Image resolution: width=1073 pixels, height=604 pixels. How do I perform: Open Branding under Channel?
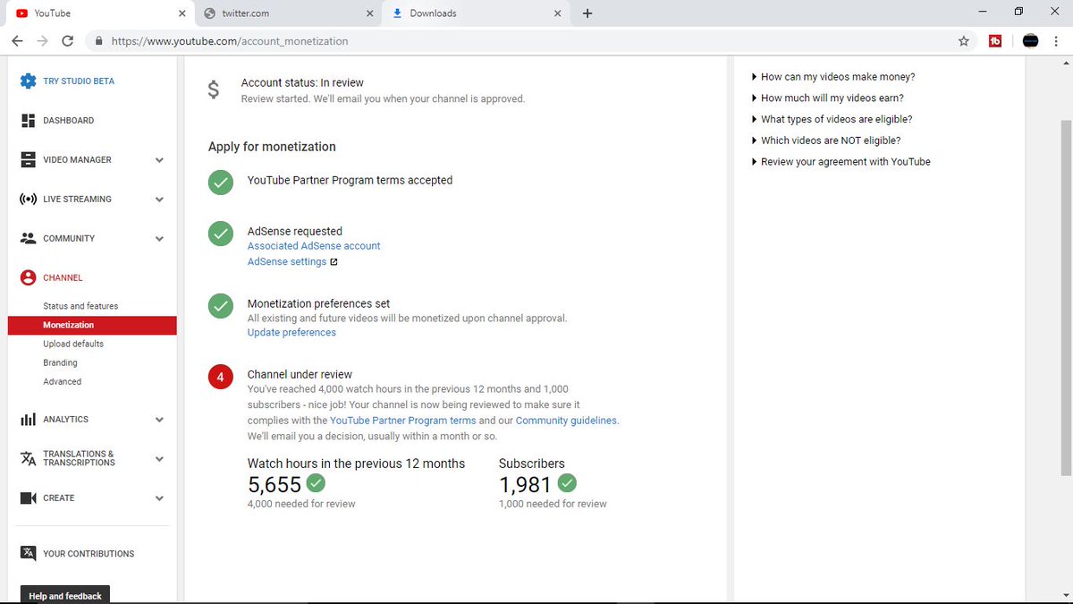(60, 362)
